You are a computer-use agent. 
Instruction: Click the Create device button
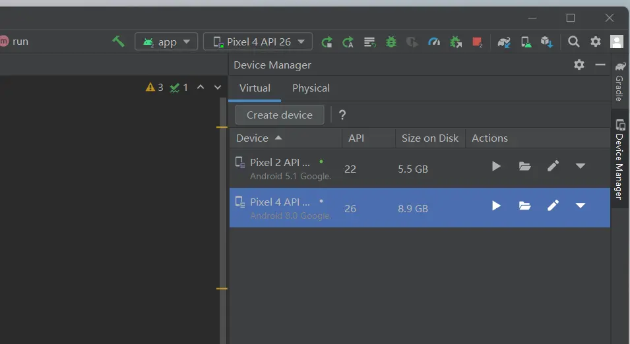(280, 115)
